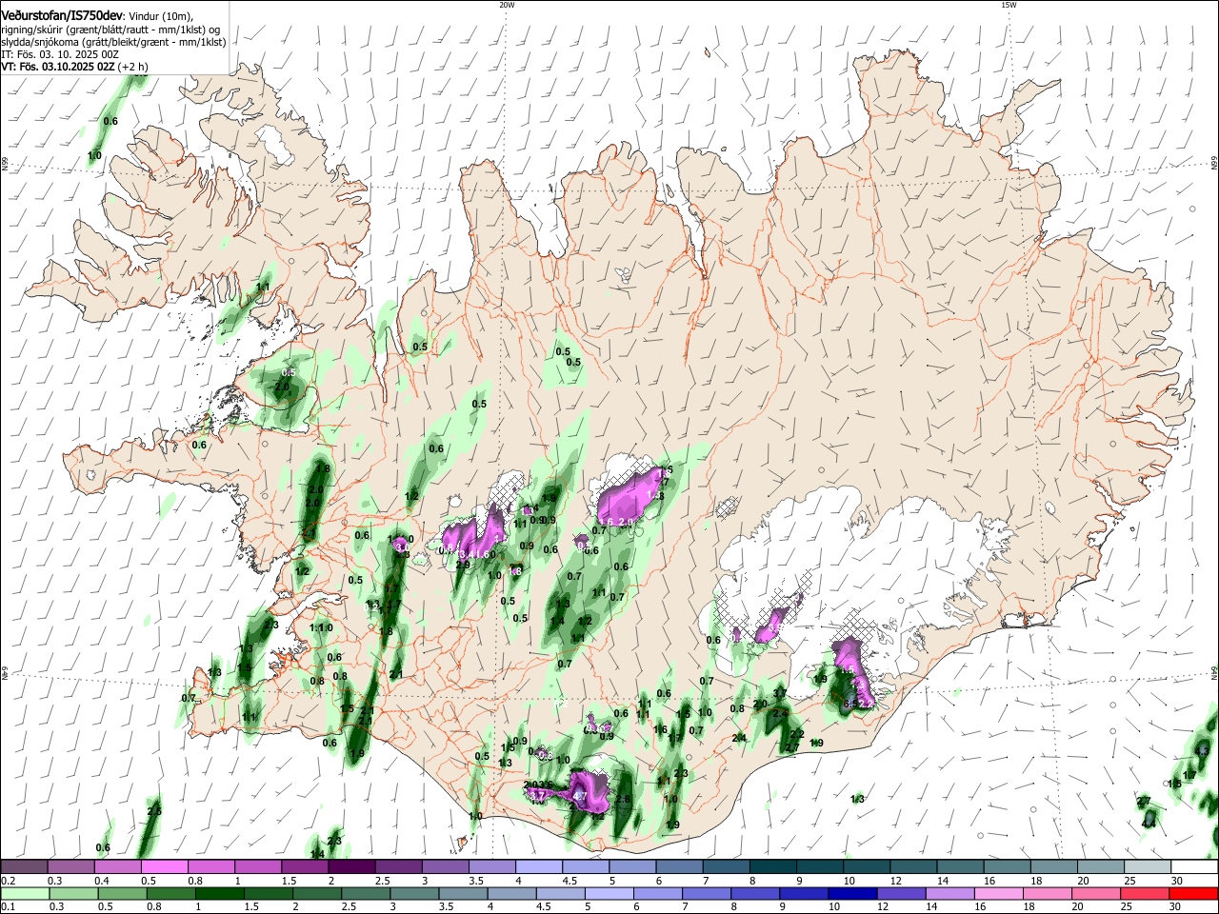Click the orchid 0.4–0.5 snow legend swatch

(118, 867)
